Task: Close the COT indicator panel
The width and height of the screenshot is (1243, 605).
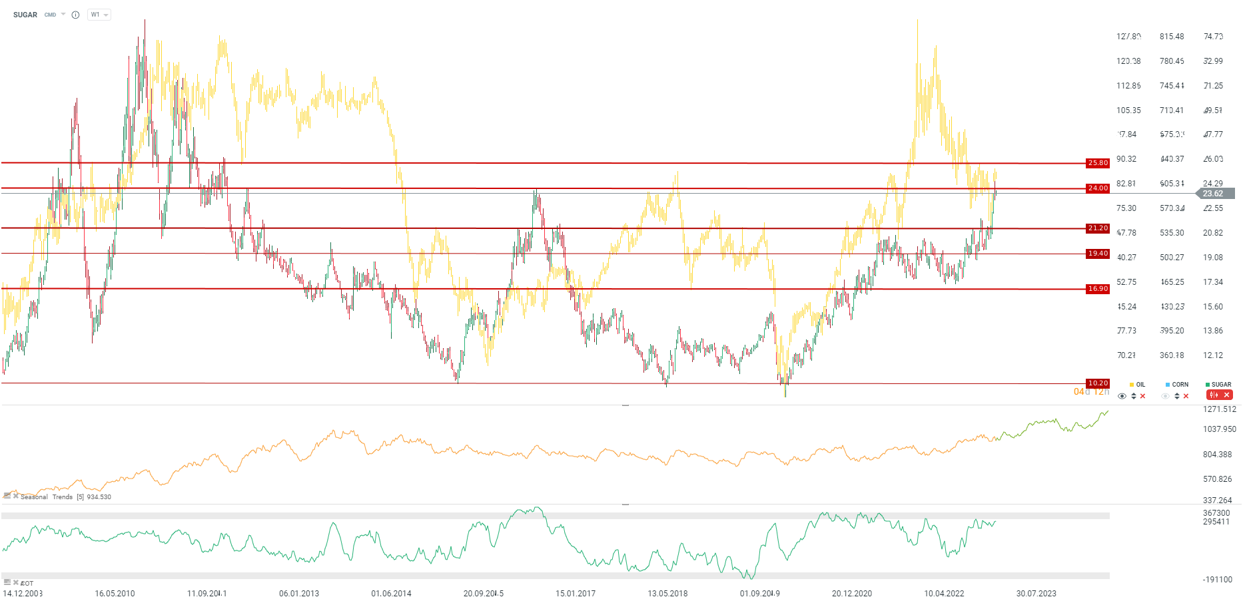Action: click(x=16, y=582)
